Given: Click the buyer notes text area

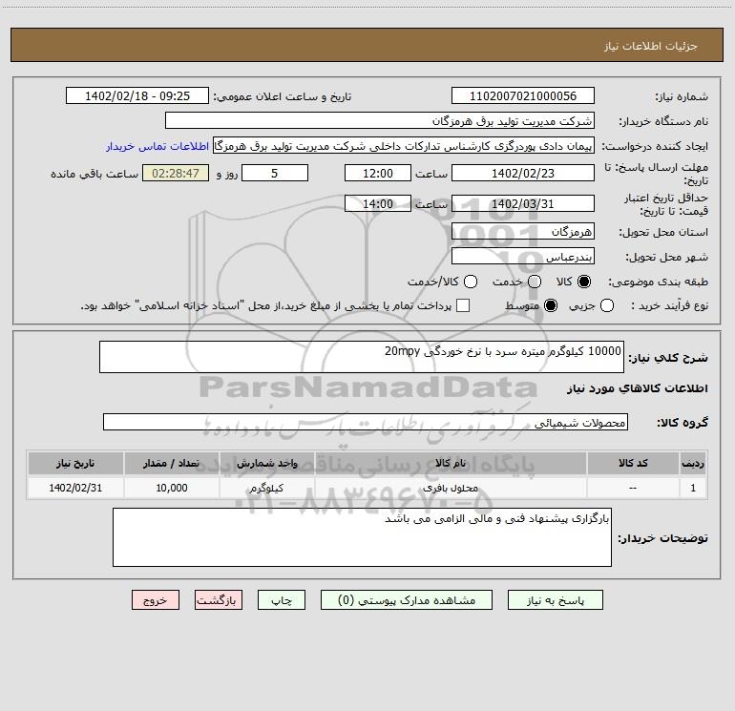Looking at the screenshot, I should click(362, 537).
